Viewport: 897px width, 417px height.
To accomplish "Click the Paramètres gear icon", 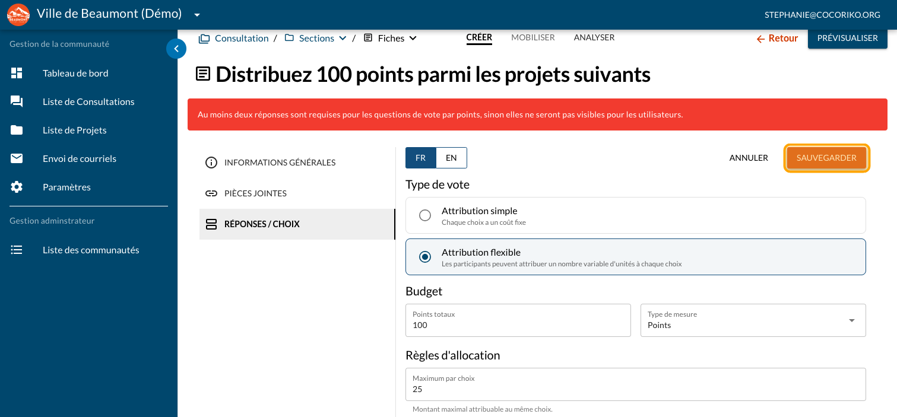I will click(x=17, y=187).
